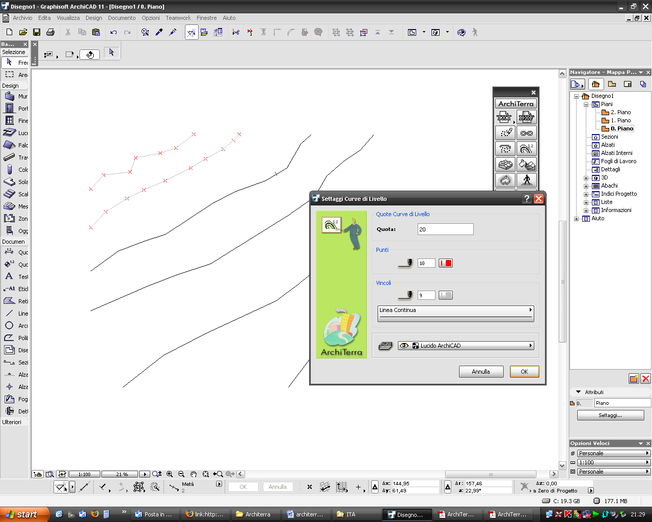Open the Linea Continua line type dropdown
The height and width of the screenshot is (522, 652).
[455, 310]
